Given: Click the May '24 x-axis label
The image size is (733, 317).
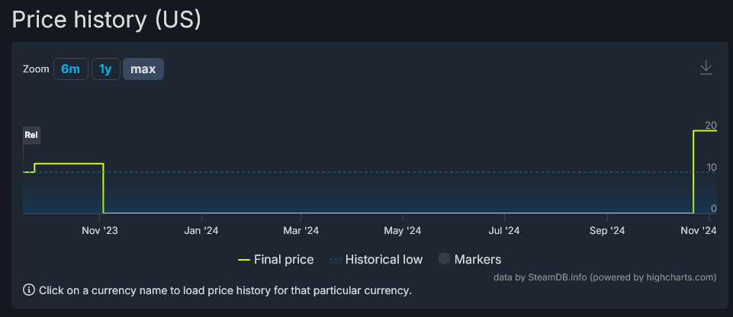Looking at the screenshot, I should click(403, 230).
